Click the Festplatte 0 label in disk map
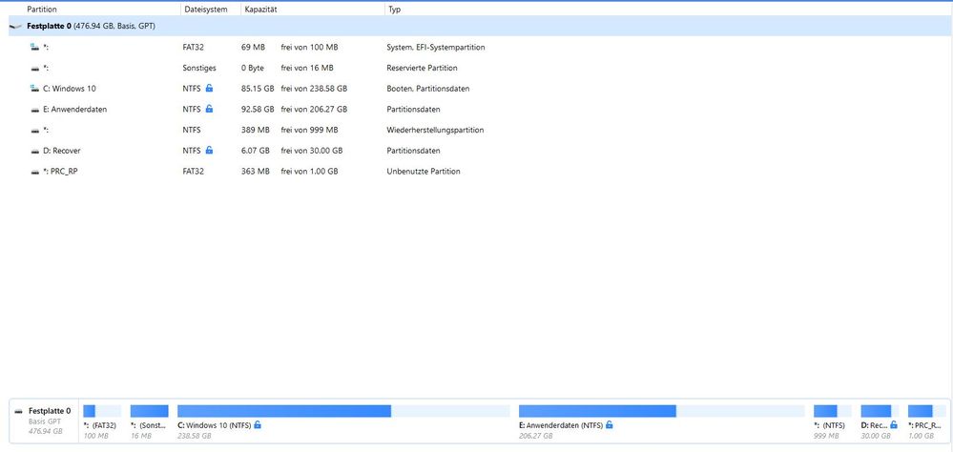The height and width of the screenshot is (452, 953). [x=49, y=411]
